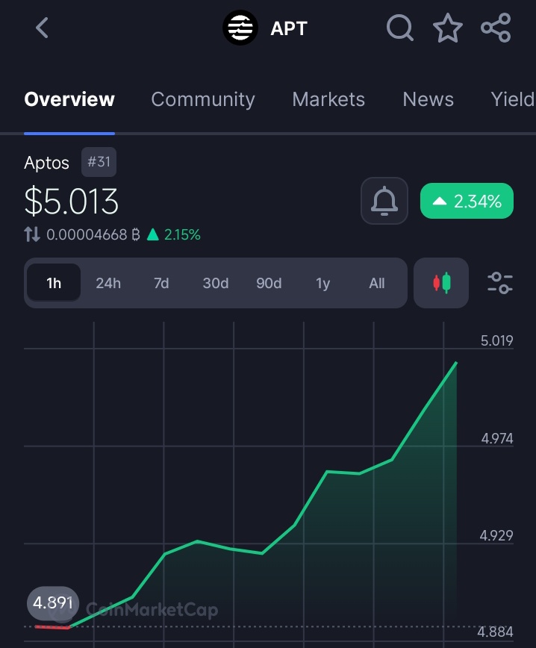Set a price alert with the bell
This screenshot has width=536, height=648.
(384, 201)
